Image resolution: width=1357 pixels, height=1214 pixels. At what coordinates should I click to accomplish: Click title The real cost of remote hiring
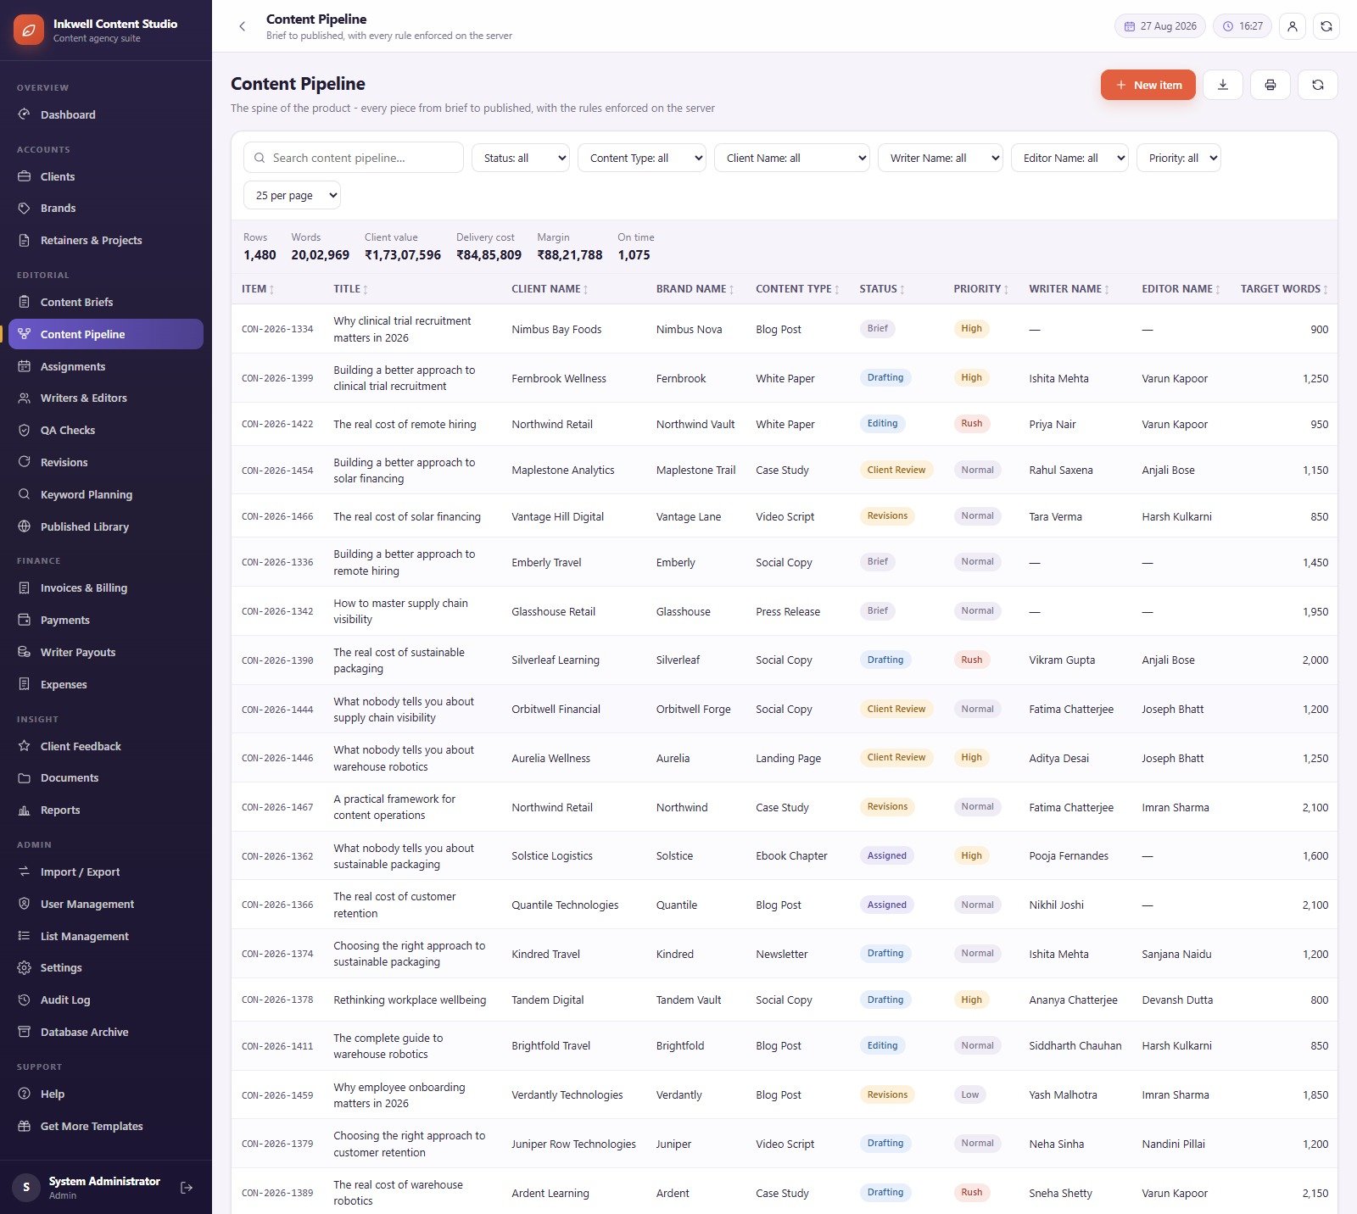click(405, 424)
